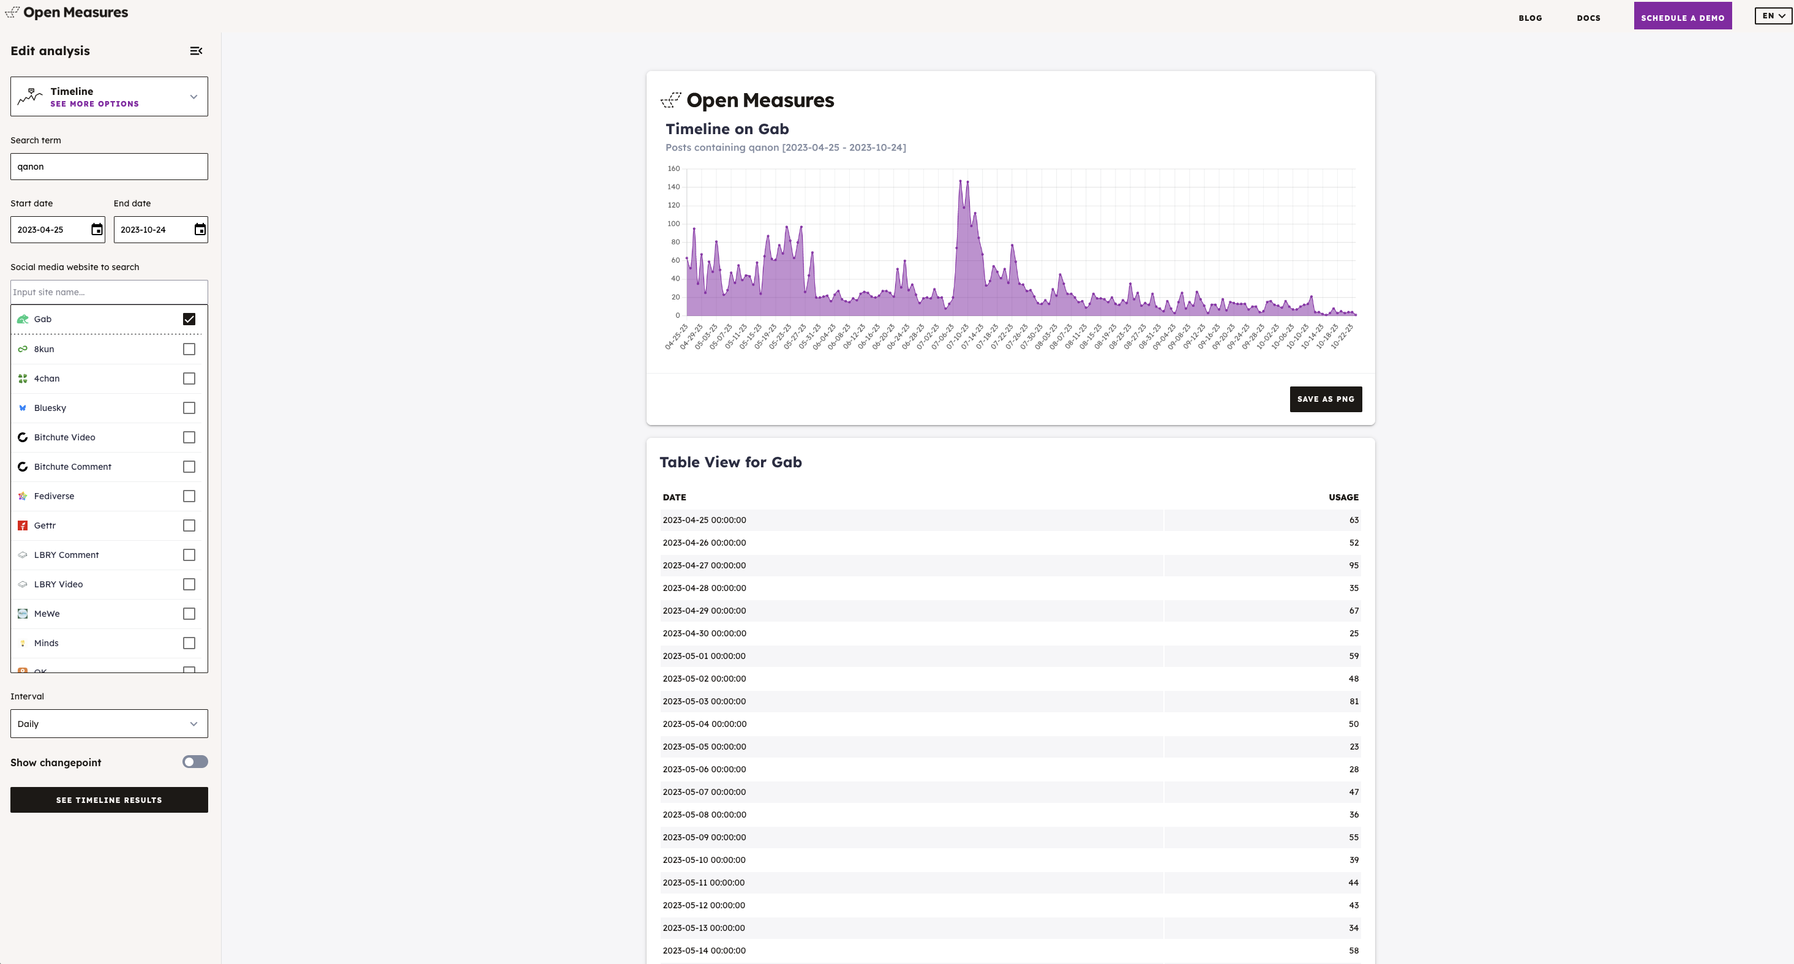
Task: Click the See More Options link
Action: (x=95, y=104)
